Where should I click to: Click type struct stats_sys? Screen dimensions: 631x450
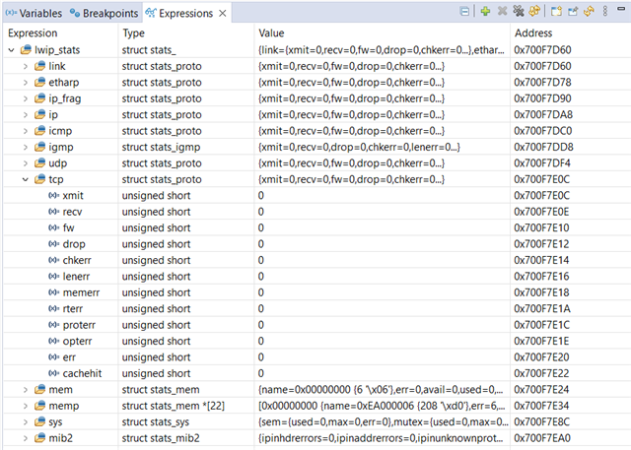156,422
